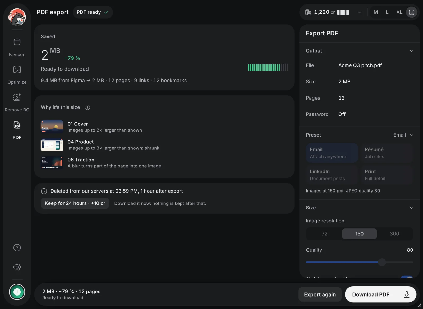The image size is (423, 309).
Task: Click the Export again button
Action: pyautogui.click(x=320, y=294)
